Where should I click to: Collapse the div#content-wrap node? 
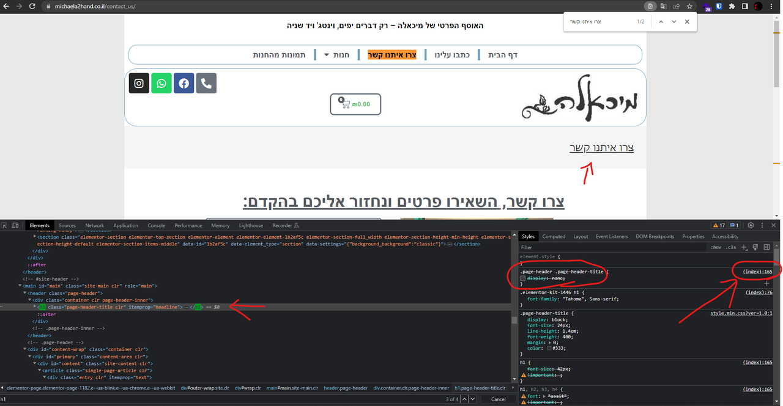(24, 349)
